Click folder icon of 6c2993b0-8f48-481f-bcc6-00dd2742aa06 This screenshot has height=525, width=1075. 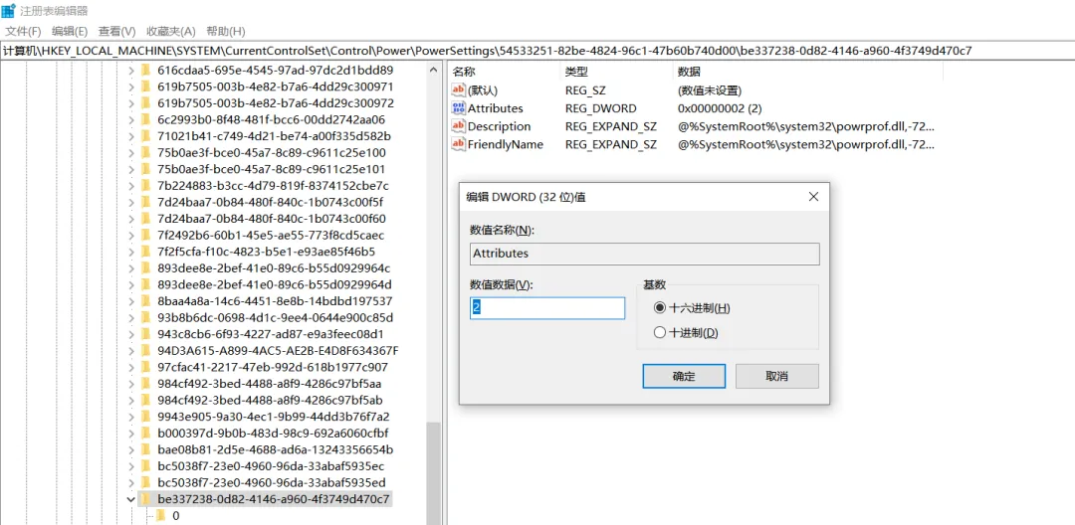pyautogui.click(x=145, y=119)
